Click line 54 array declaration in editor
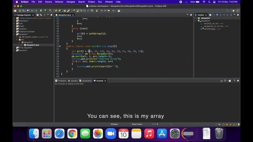Viewport: 253px width, 142px height. pos(108,51)
